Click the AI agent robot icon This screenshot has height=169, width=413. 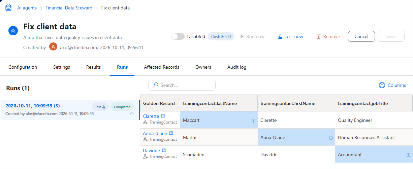(x=13, y=31)
